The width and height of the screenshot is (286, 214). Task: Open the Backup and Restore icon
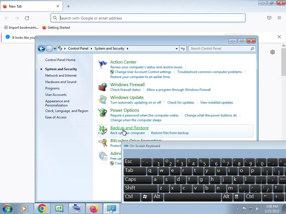(103, 130)
